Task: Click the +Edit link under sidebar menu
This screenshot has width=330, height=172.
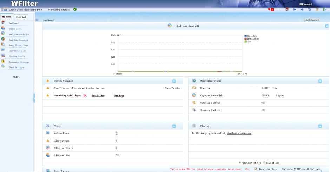Action: (16, 77)
